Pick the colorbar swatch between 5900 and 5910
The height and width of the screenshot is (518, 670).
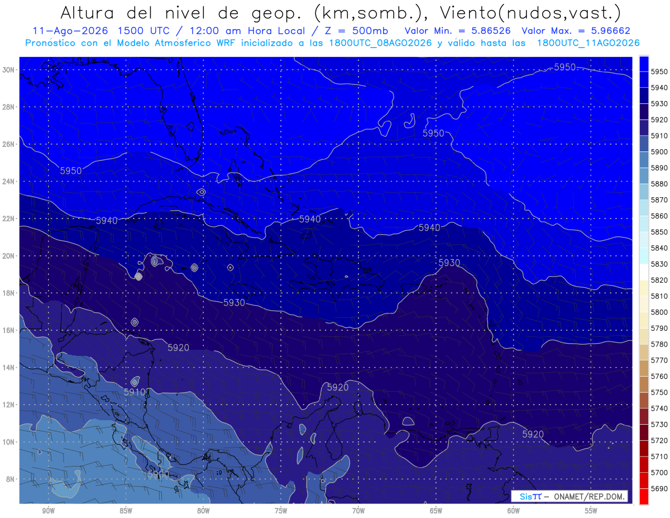[x=644, y=143]
